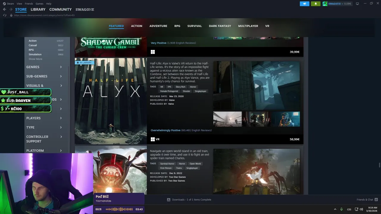Screen dimensions: 381x214
Task: Click the CES language indicator
Action: click(x=349, y=209)
